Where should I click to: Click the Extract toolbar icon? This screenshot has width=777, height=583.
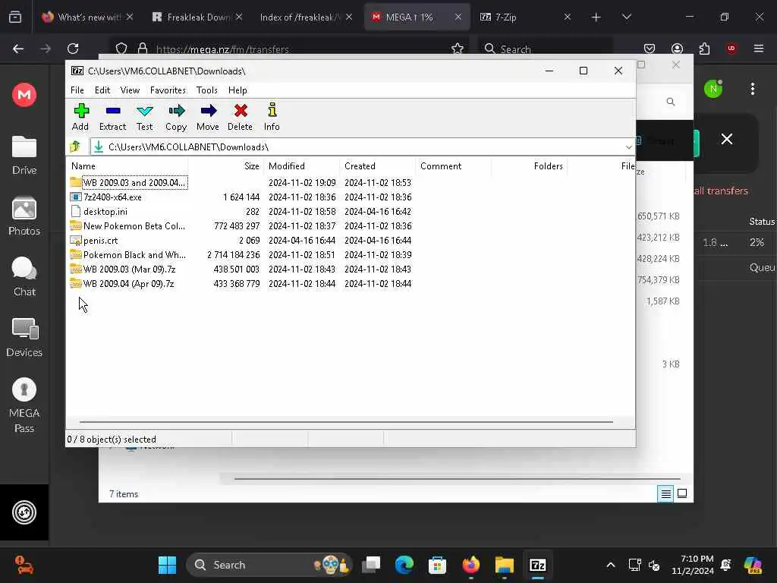pos(112,118)
